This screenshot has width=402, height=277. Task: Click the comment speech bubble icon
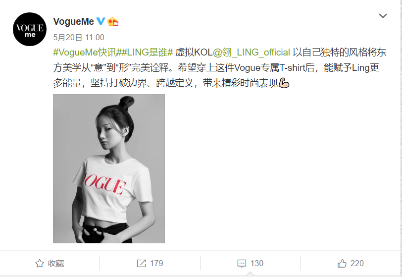[242, 264]
